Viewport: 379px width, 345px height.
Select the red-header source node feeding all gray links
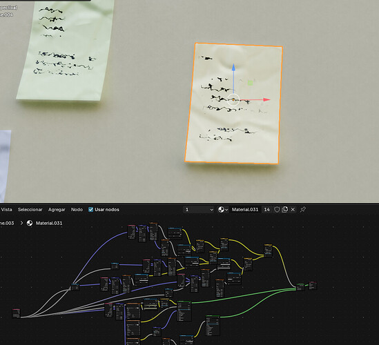tap(16, 313)
